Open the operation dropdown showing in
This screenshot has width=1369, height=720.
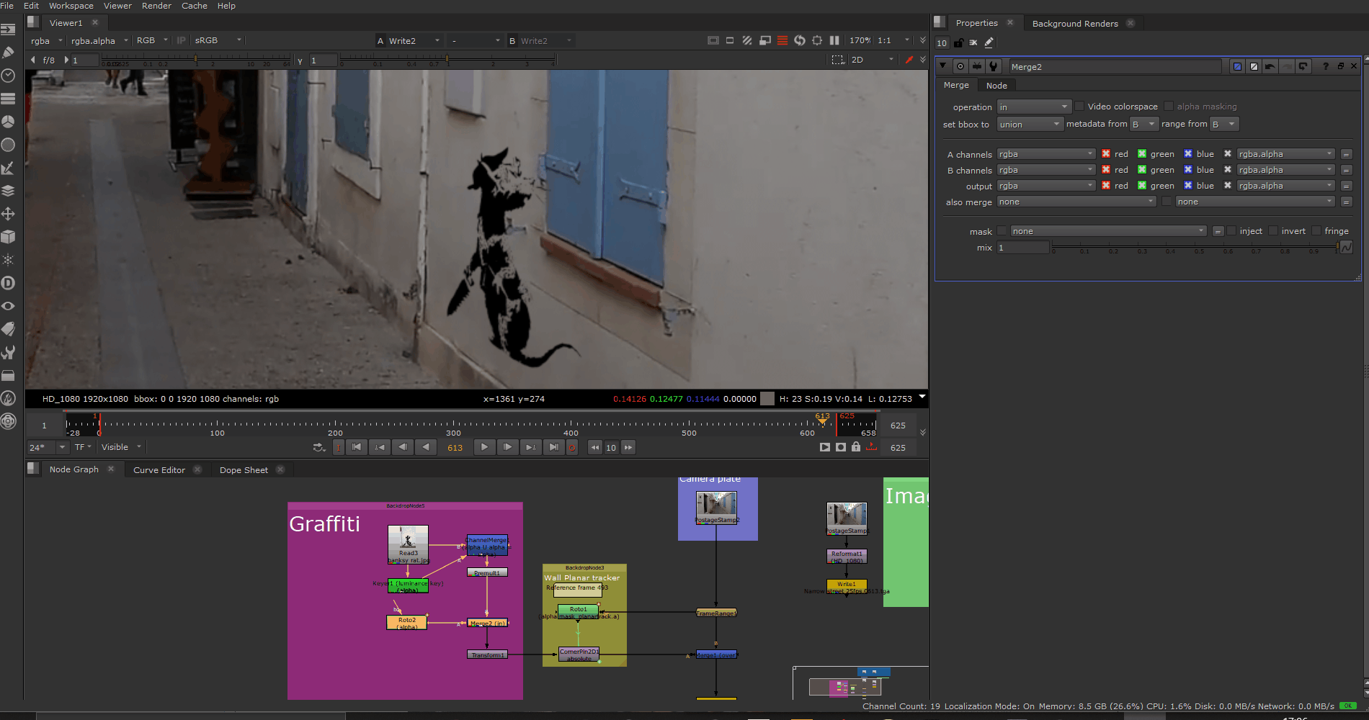click(x=1034, y=107)
